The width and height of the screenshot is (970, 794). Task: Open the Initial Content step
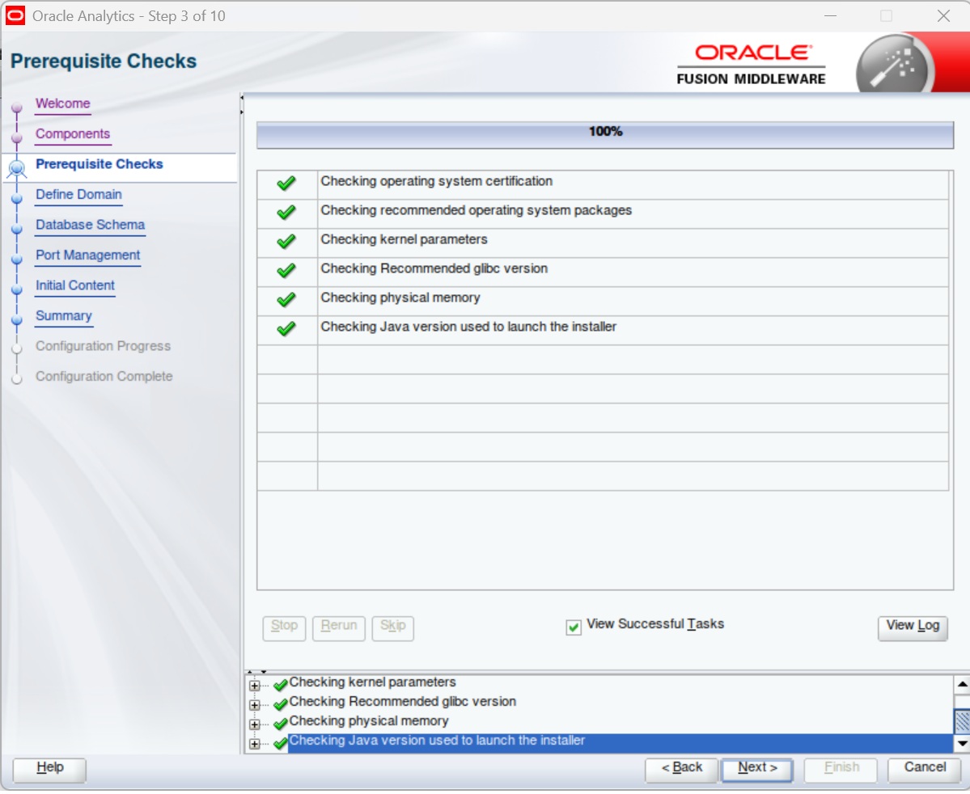tap(75, 285)
